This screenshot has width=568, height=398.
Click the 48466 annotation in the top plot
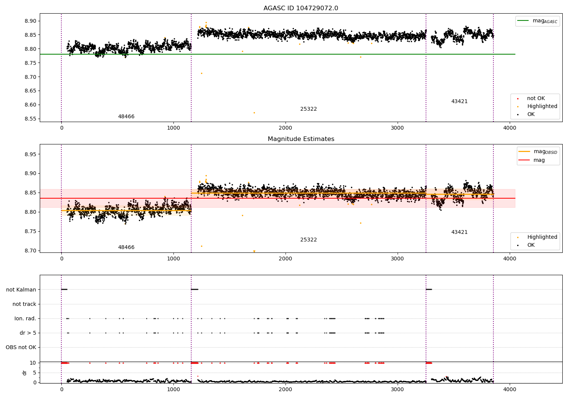(126, 117)
